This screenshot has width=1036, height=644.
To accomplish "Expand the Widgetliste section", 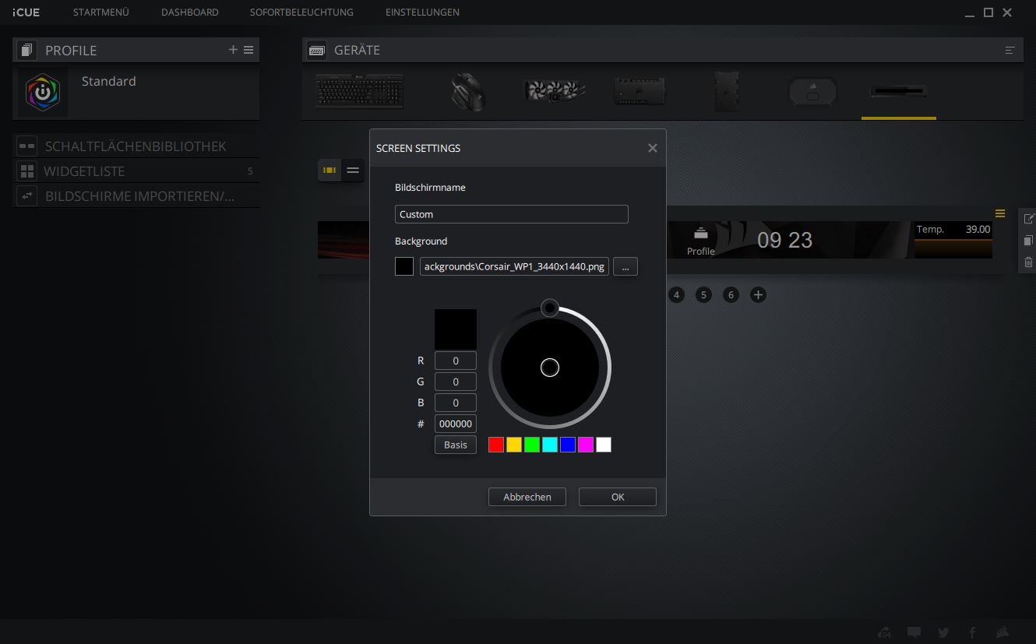I will point(84,171).
